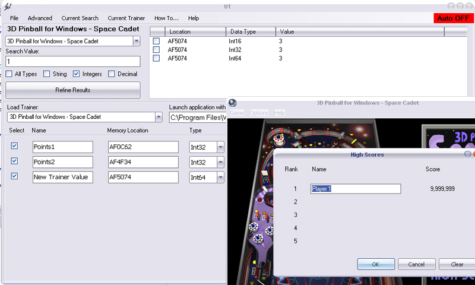Image resolution: width=475 pixels, height=285 pixels.
Task: Check the All Types checkbox
Action: 9,74
